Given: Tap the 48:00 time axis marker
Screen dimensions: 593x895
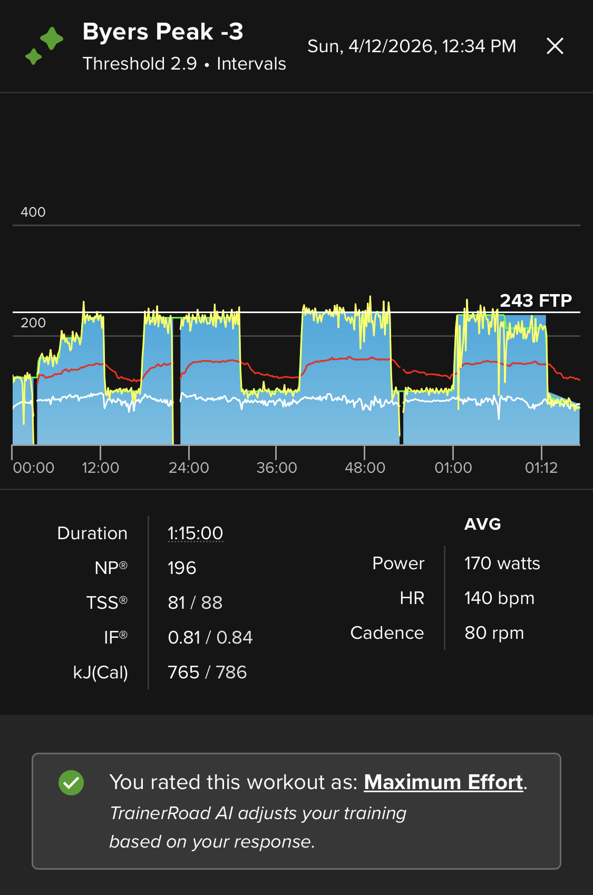Looking at the screenshot, I should coord(365,468).
